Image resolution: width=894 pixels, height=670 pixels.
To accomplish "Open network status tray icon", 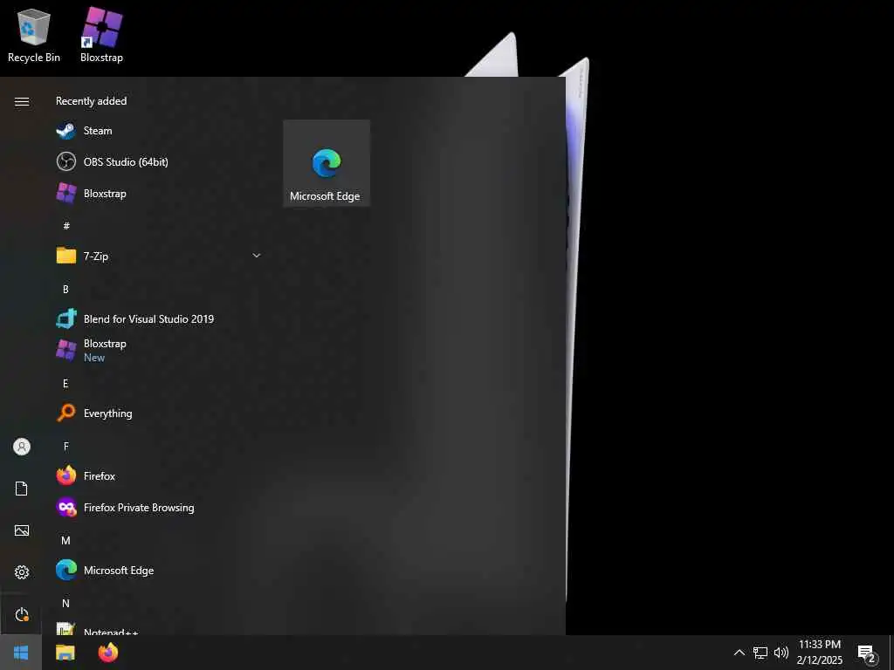I will click(760, 653).
